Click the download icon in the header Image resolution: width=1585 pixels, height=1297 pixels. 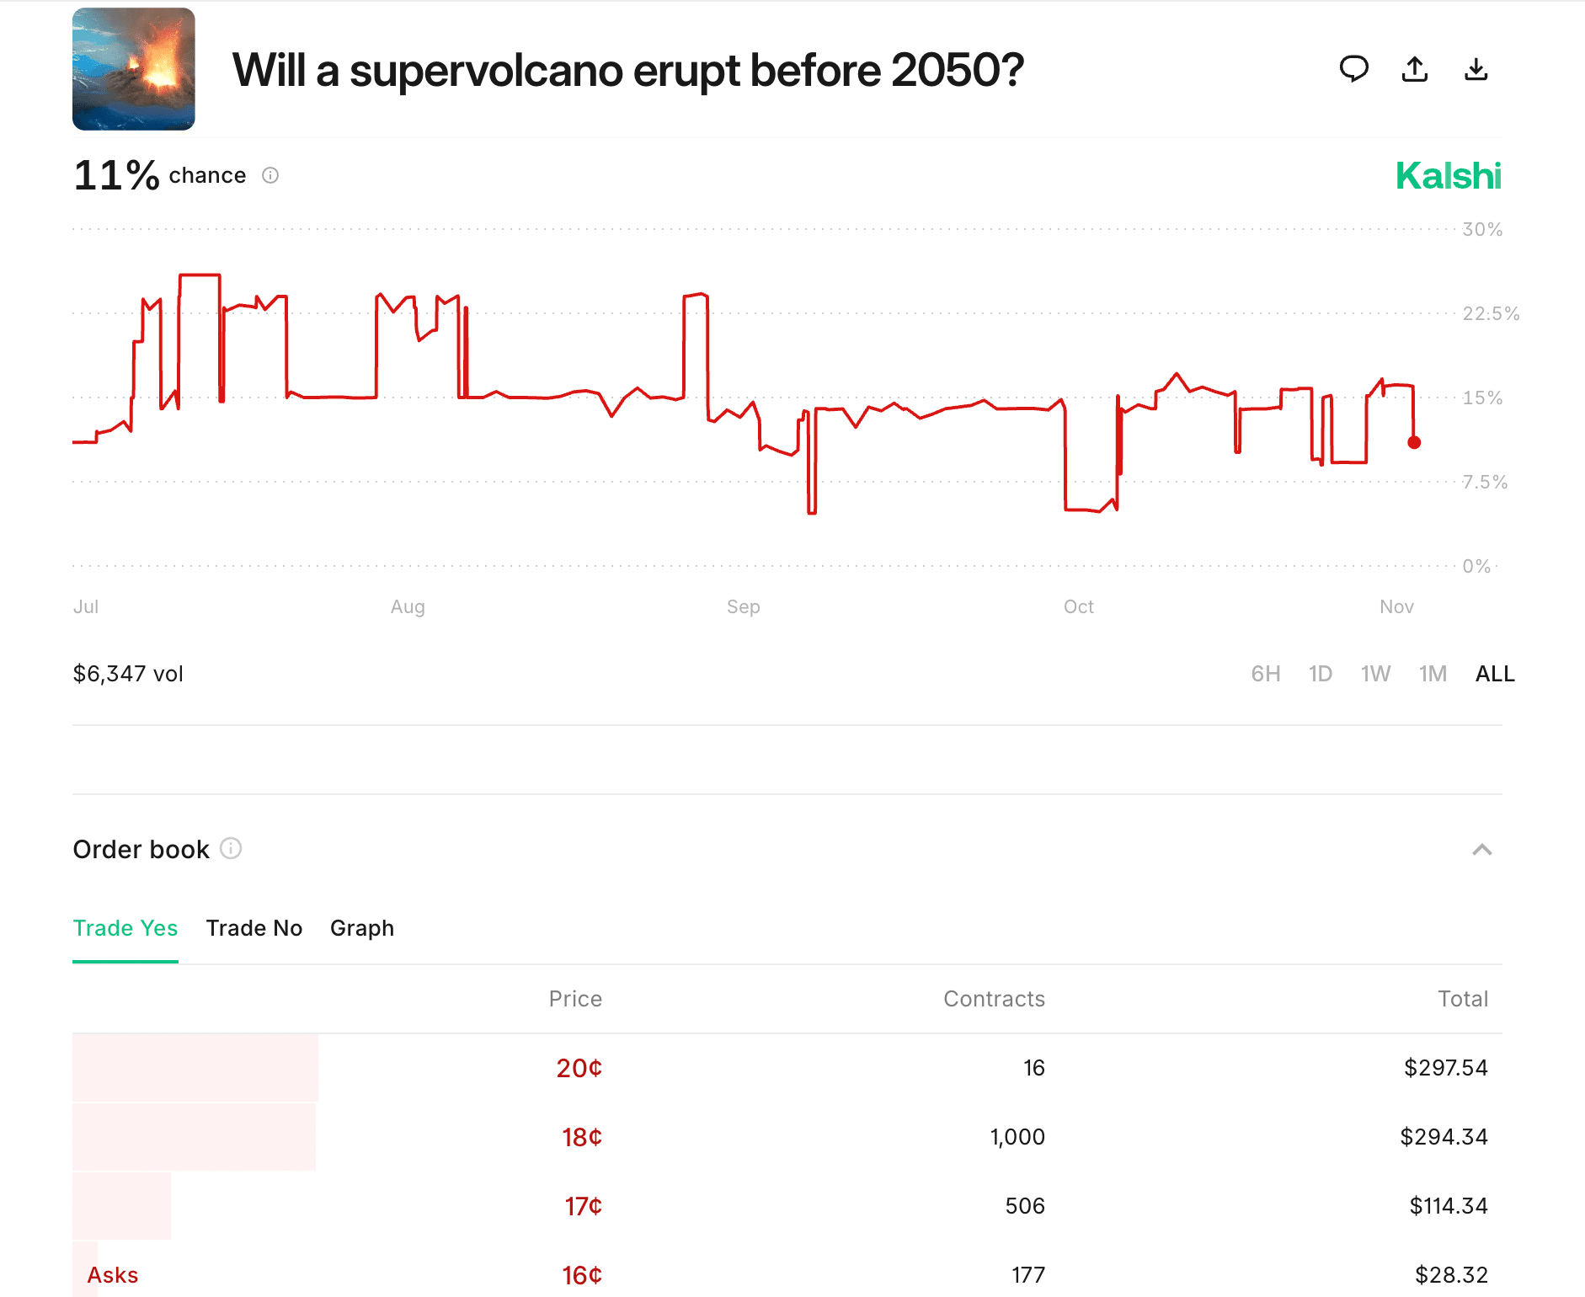coord(1476,70)
